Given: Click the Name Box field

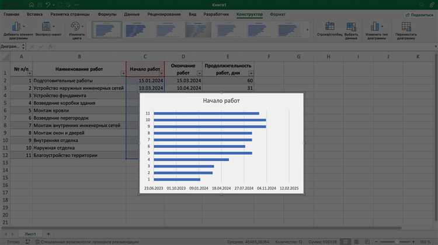Looking at the screenshot, I should pyautogui.click(x=11, y=47).
